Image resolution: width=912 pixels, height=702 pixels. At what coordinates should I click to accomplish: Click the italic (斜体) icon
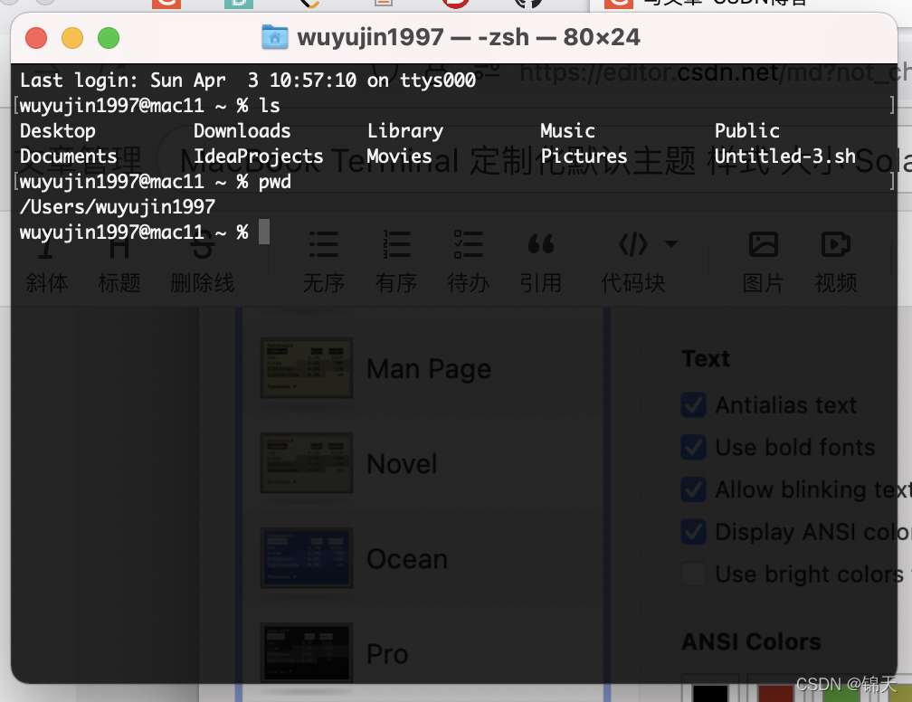pos(46,247)
